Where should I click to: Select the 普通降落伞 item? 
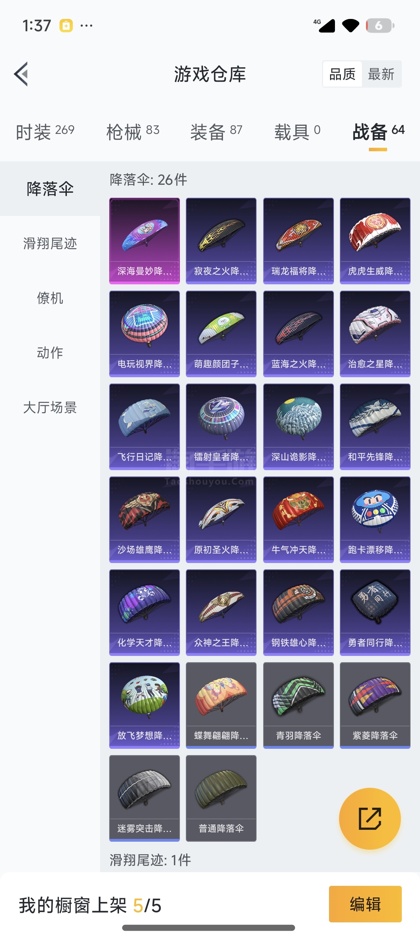click(x=221, y=798)
